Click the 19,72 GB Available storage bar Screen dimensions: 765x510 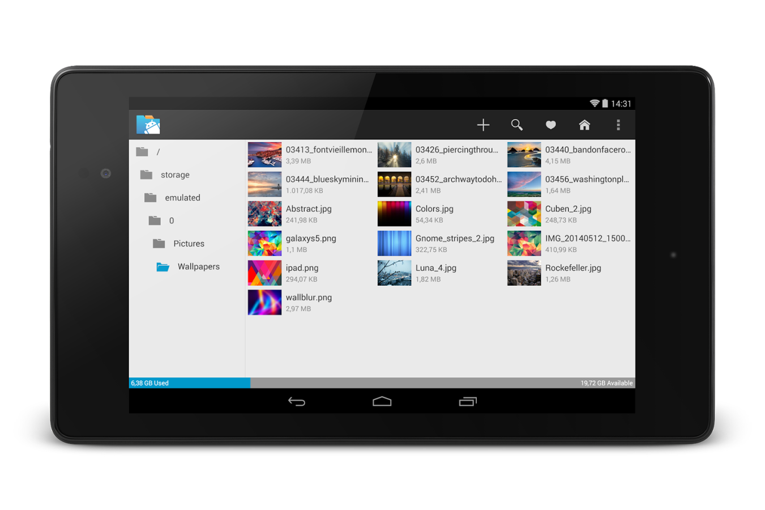tap(443, 383)
